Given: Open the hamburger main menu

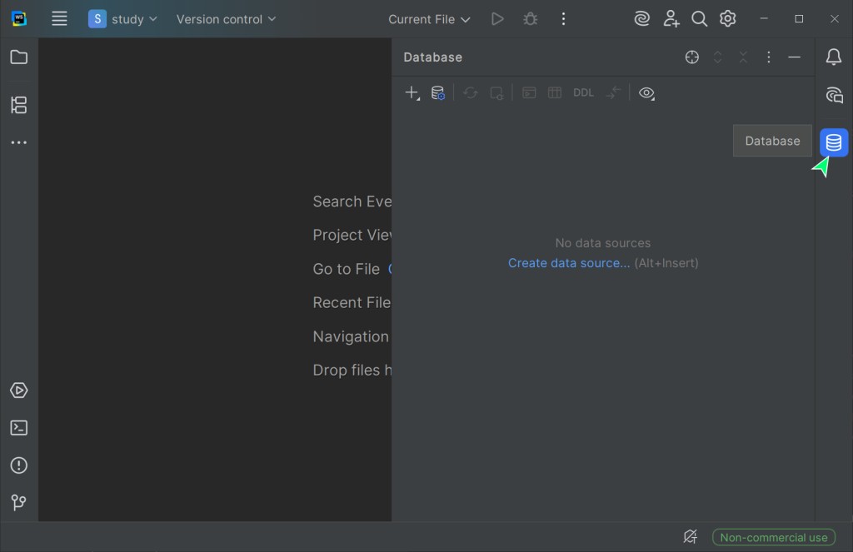Looking at the screenshot, I should pyautogui.click(x=59, y=19).
